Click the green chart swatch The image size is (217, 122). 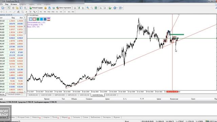click(x=38, y=19)
